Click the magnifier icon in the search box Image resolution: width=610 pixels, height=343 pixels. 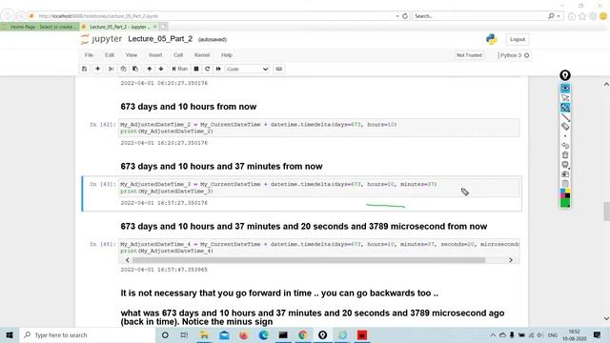(x=551, y=16)
